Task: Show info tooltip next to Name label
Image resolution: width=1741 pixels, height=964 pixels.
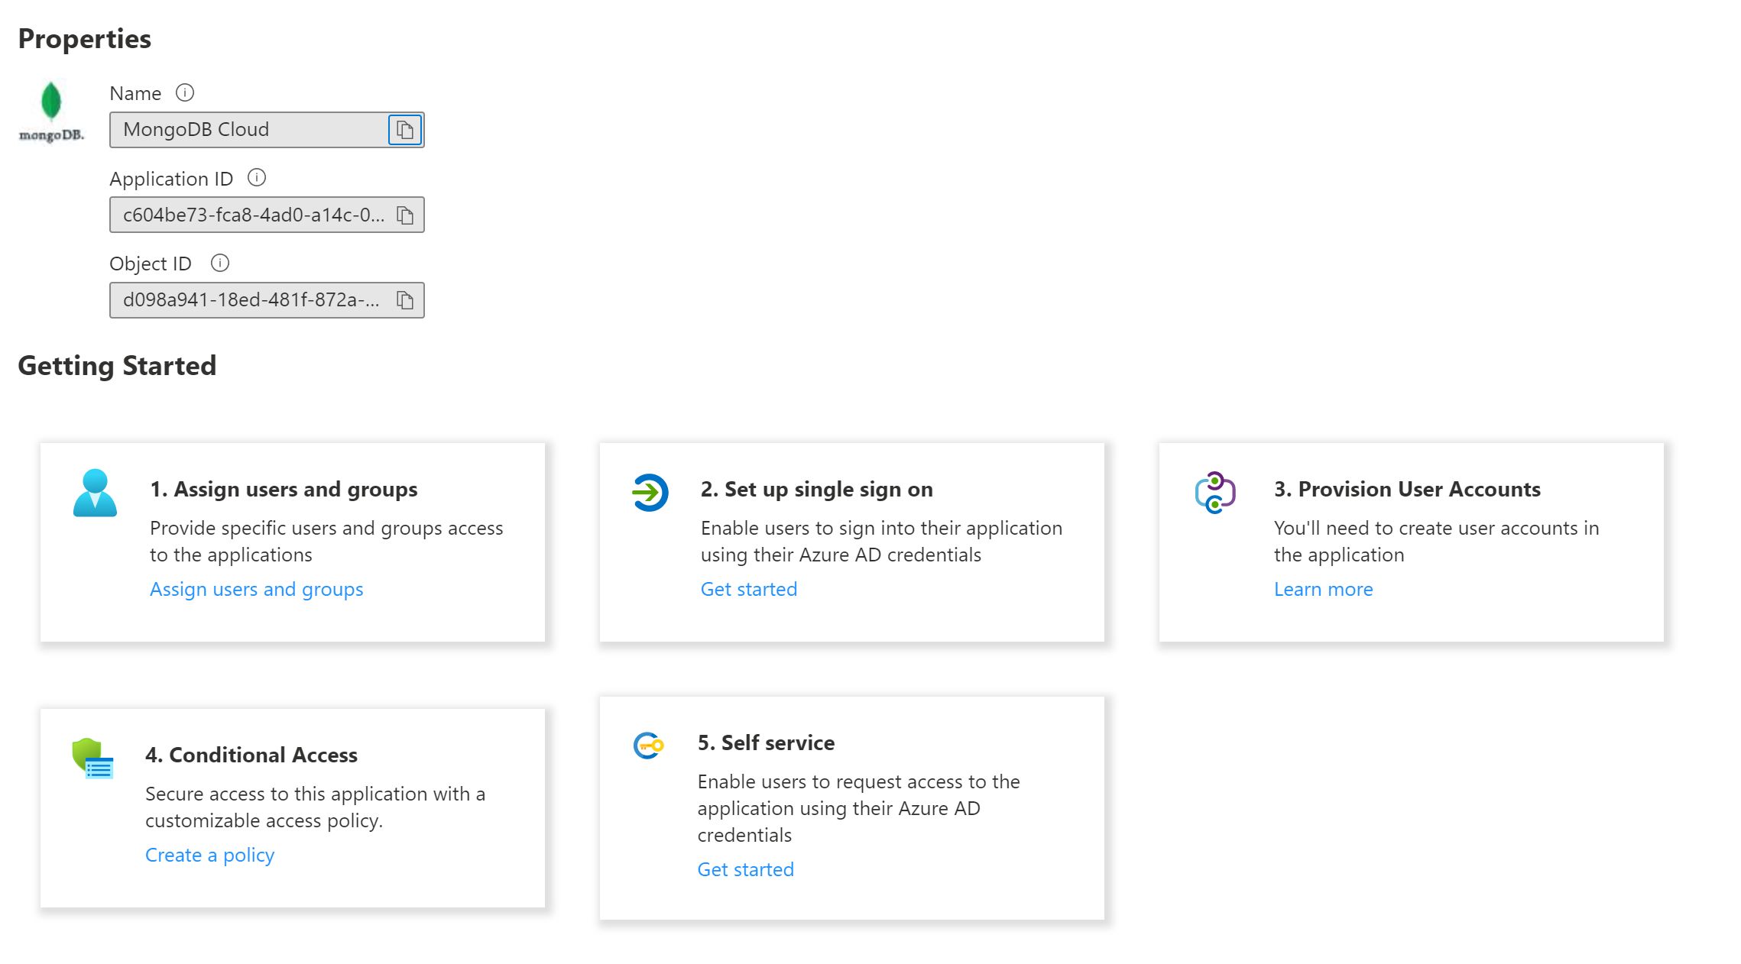Action: [x=185, y=92]
